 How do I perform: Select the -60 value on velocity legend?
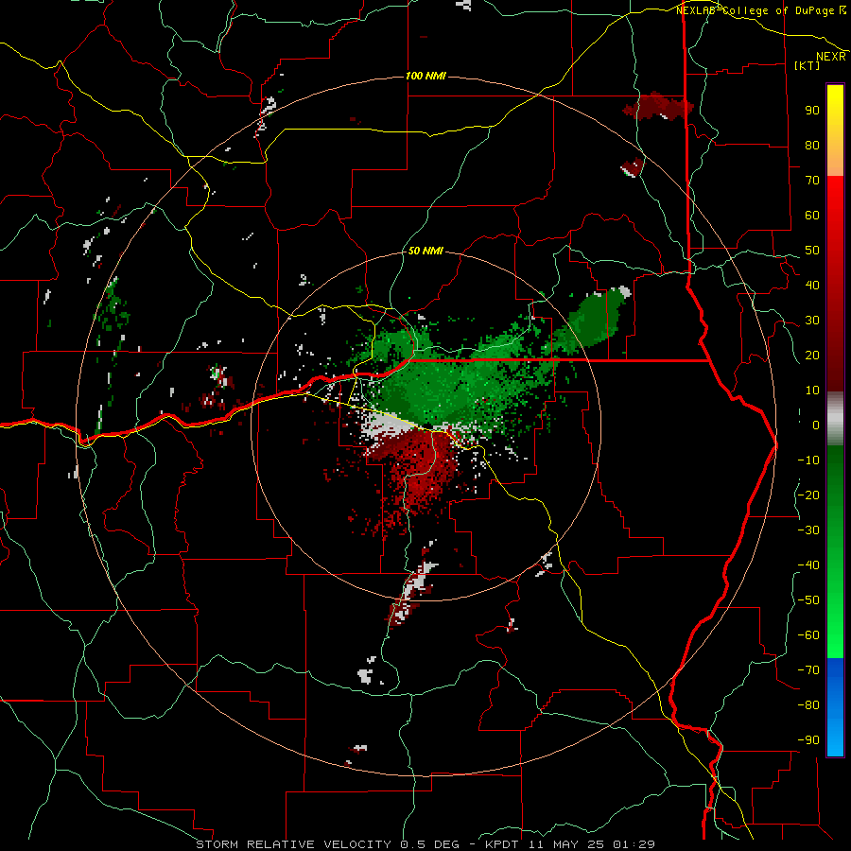(x=808, y=635)
